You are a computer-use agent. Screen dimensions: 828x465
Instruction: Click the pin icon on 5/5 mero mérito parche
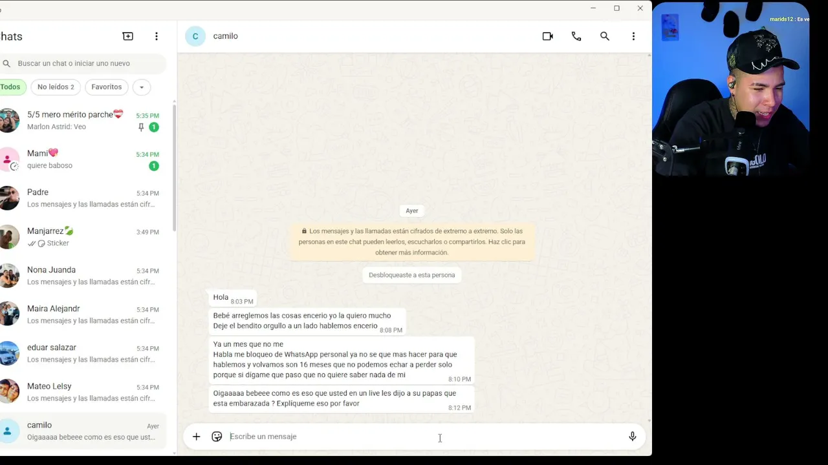[141, 127]
